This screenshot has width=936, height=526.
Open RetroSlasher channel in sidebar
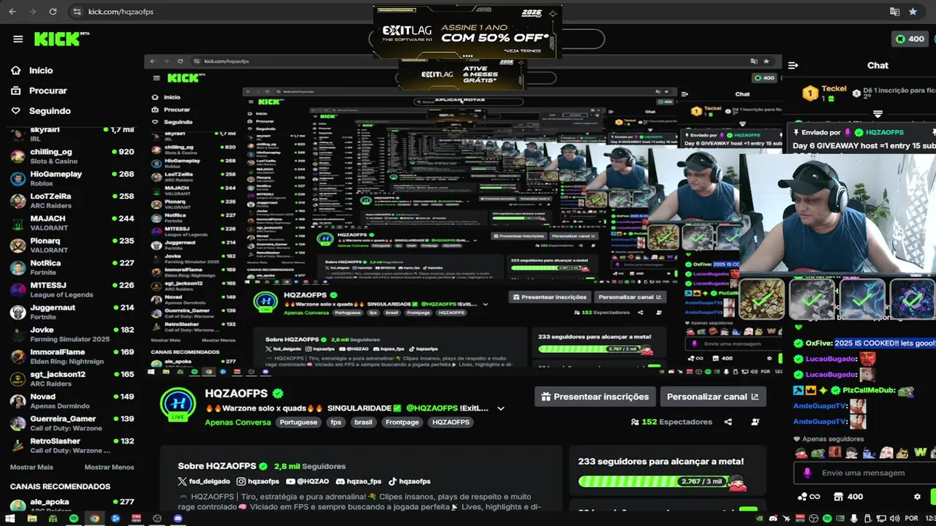[72, 446]
